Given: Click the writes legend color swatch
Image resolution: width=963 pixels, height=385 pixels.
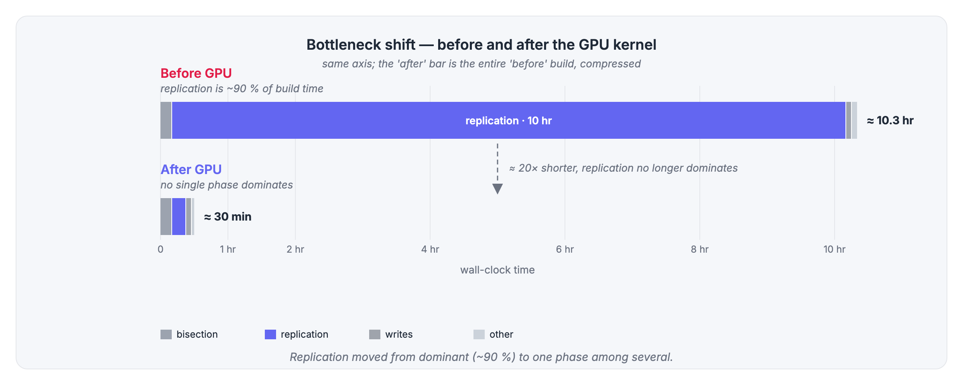Looking at the screenshot, I should pyautogui.click(x=375, y=334).
